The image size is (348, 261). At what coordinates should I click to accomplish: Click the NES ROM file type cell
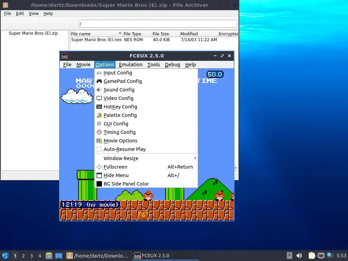coord(133,40)
